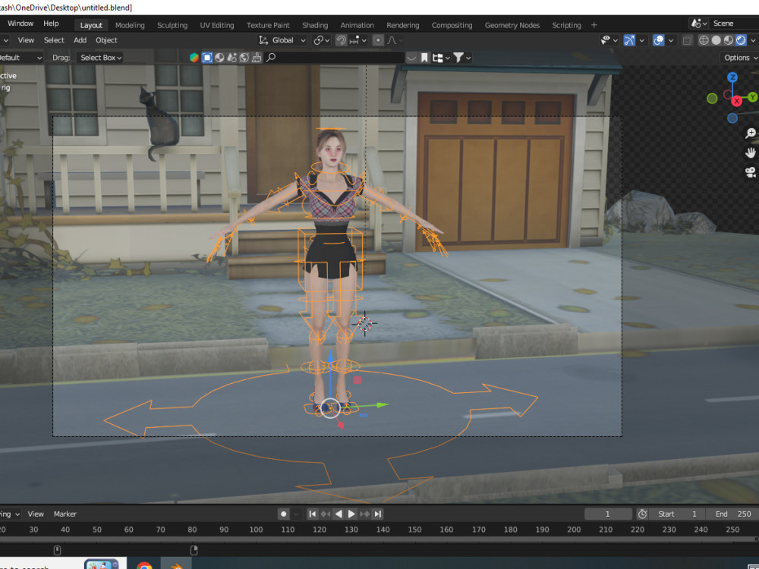Open the Options dropdown
The image size is (759, 569).
pyautogui.click(x=739, y=58)
